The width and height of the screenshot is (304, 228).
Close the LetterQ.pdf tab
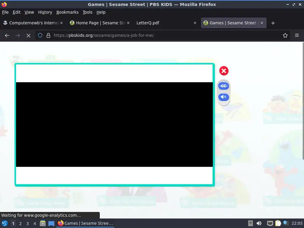pos(195,23)
